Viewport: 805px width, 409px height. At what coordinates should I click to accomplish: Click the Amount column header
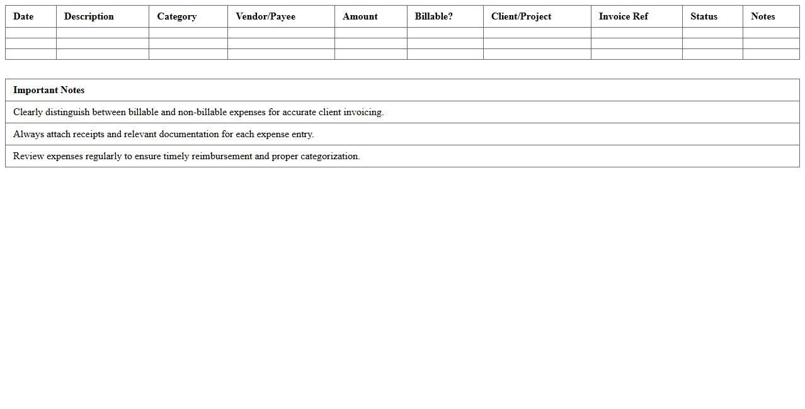[x=360, y=16]
